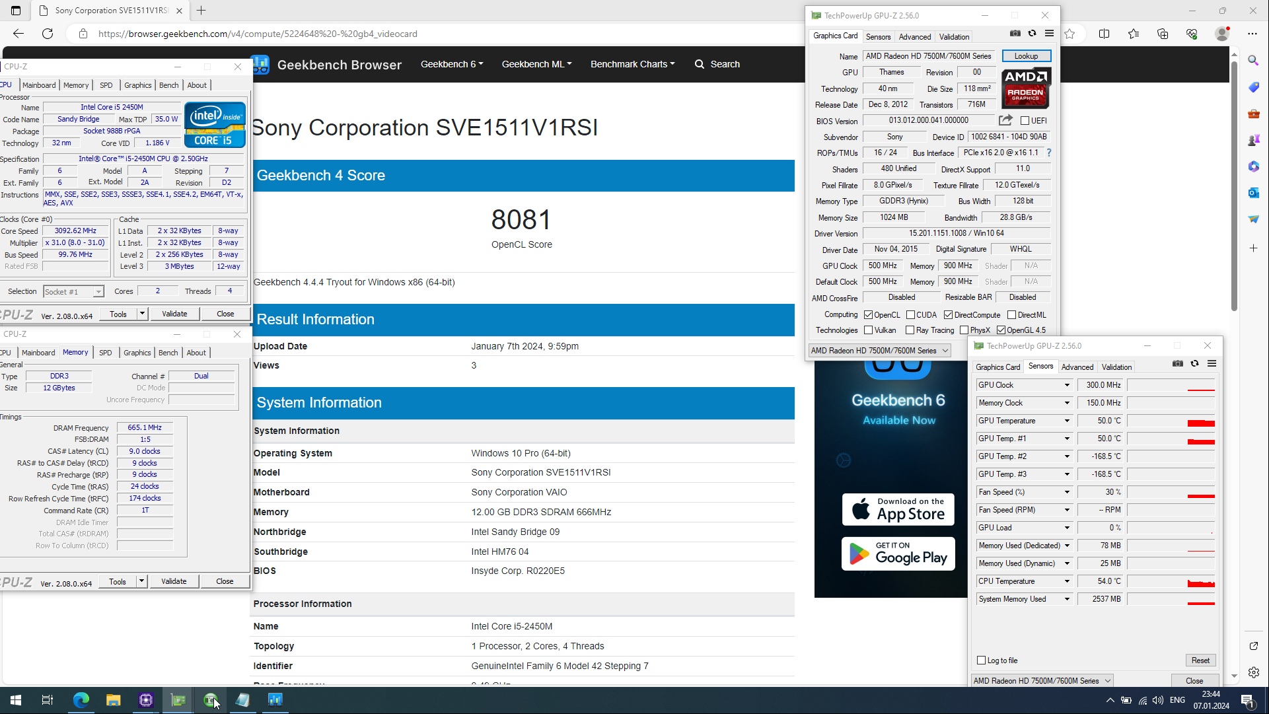Expand the GPU Clock sensor dropdown
1269x714 pixels.
pos(1066,385)
